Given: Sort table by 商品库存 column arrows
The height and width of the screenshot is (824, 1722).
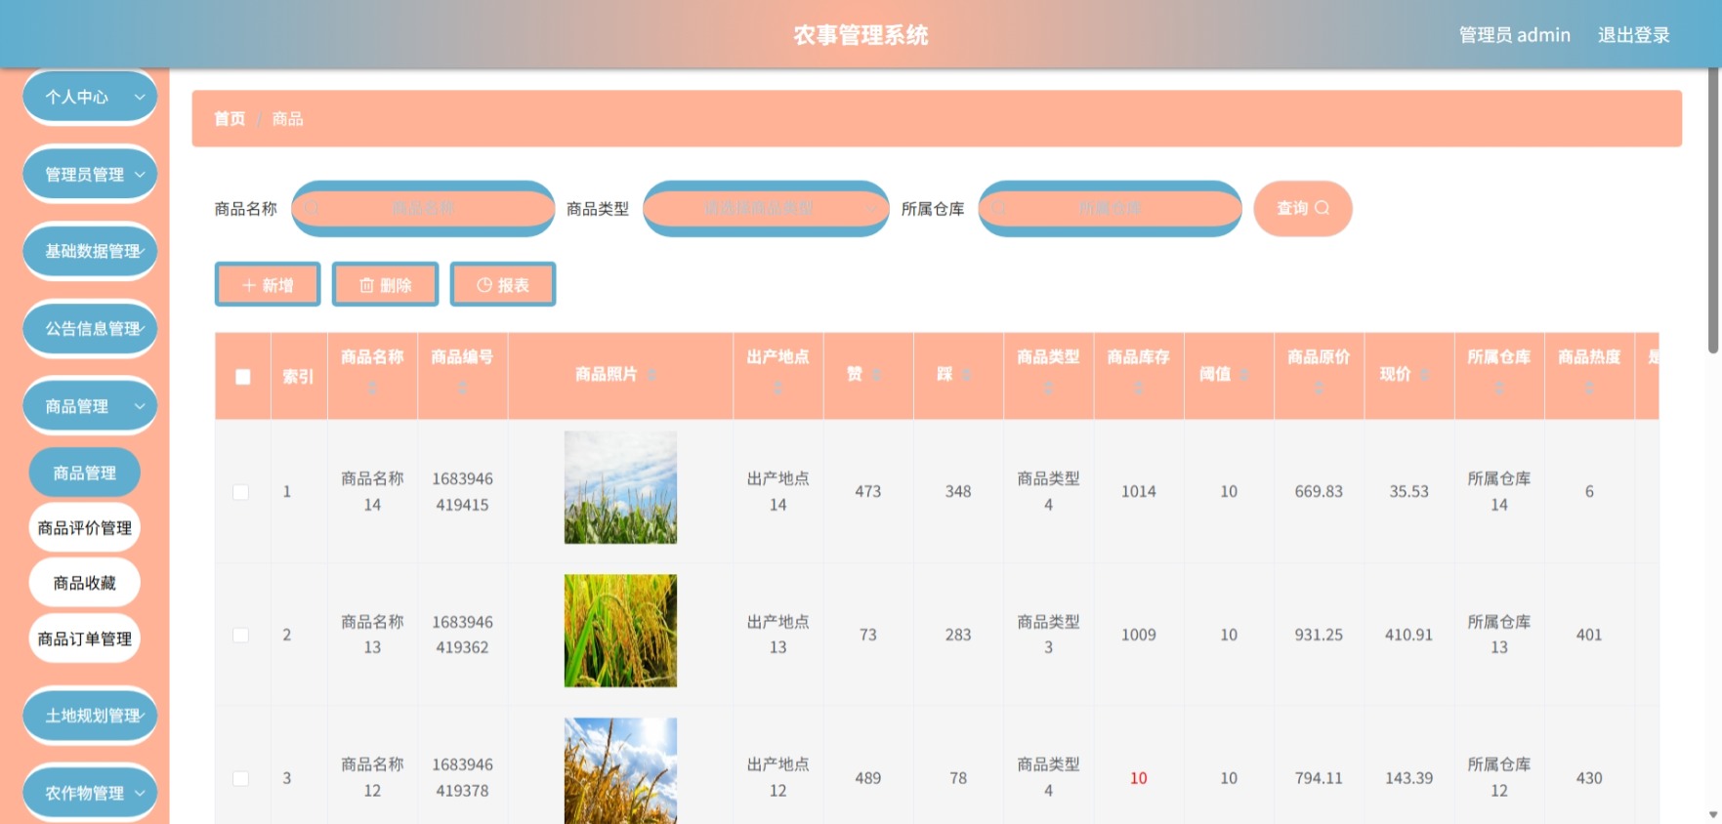Looking at the screenshot, I should click(x=1138, y=389).
